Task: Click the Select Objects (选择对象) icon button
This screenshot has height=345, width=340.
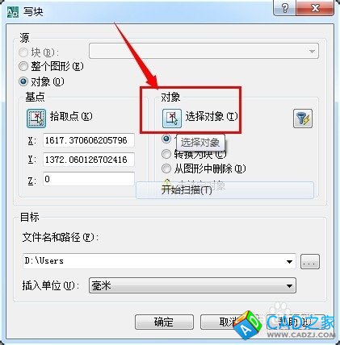Action: click(172, 118)
